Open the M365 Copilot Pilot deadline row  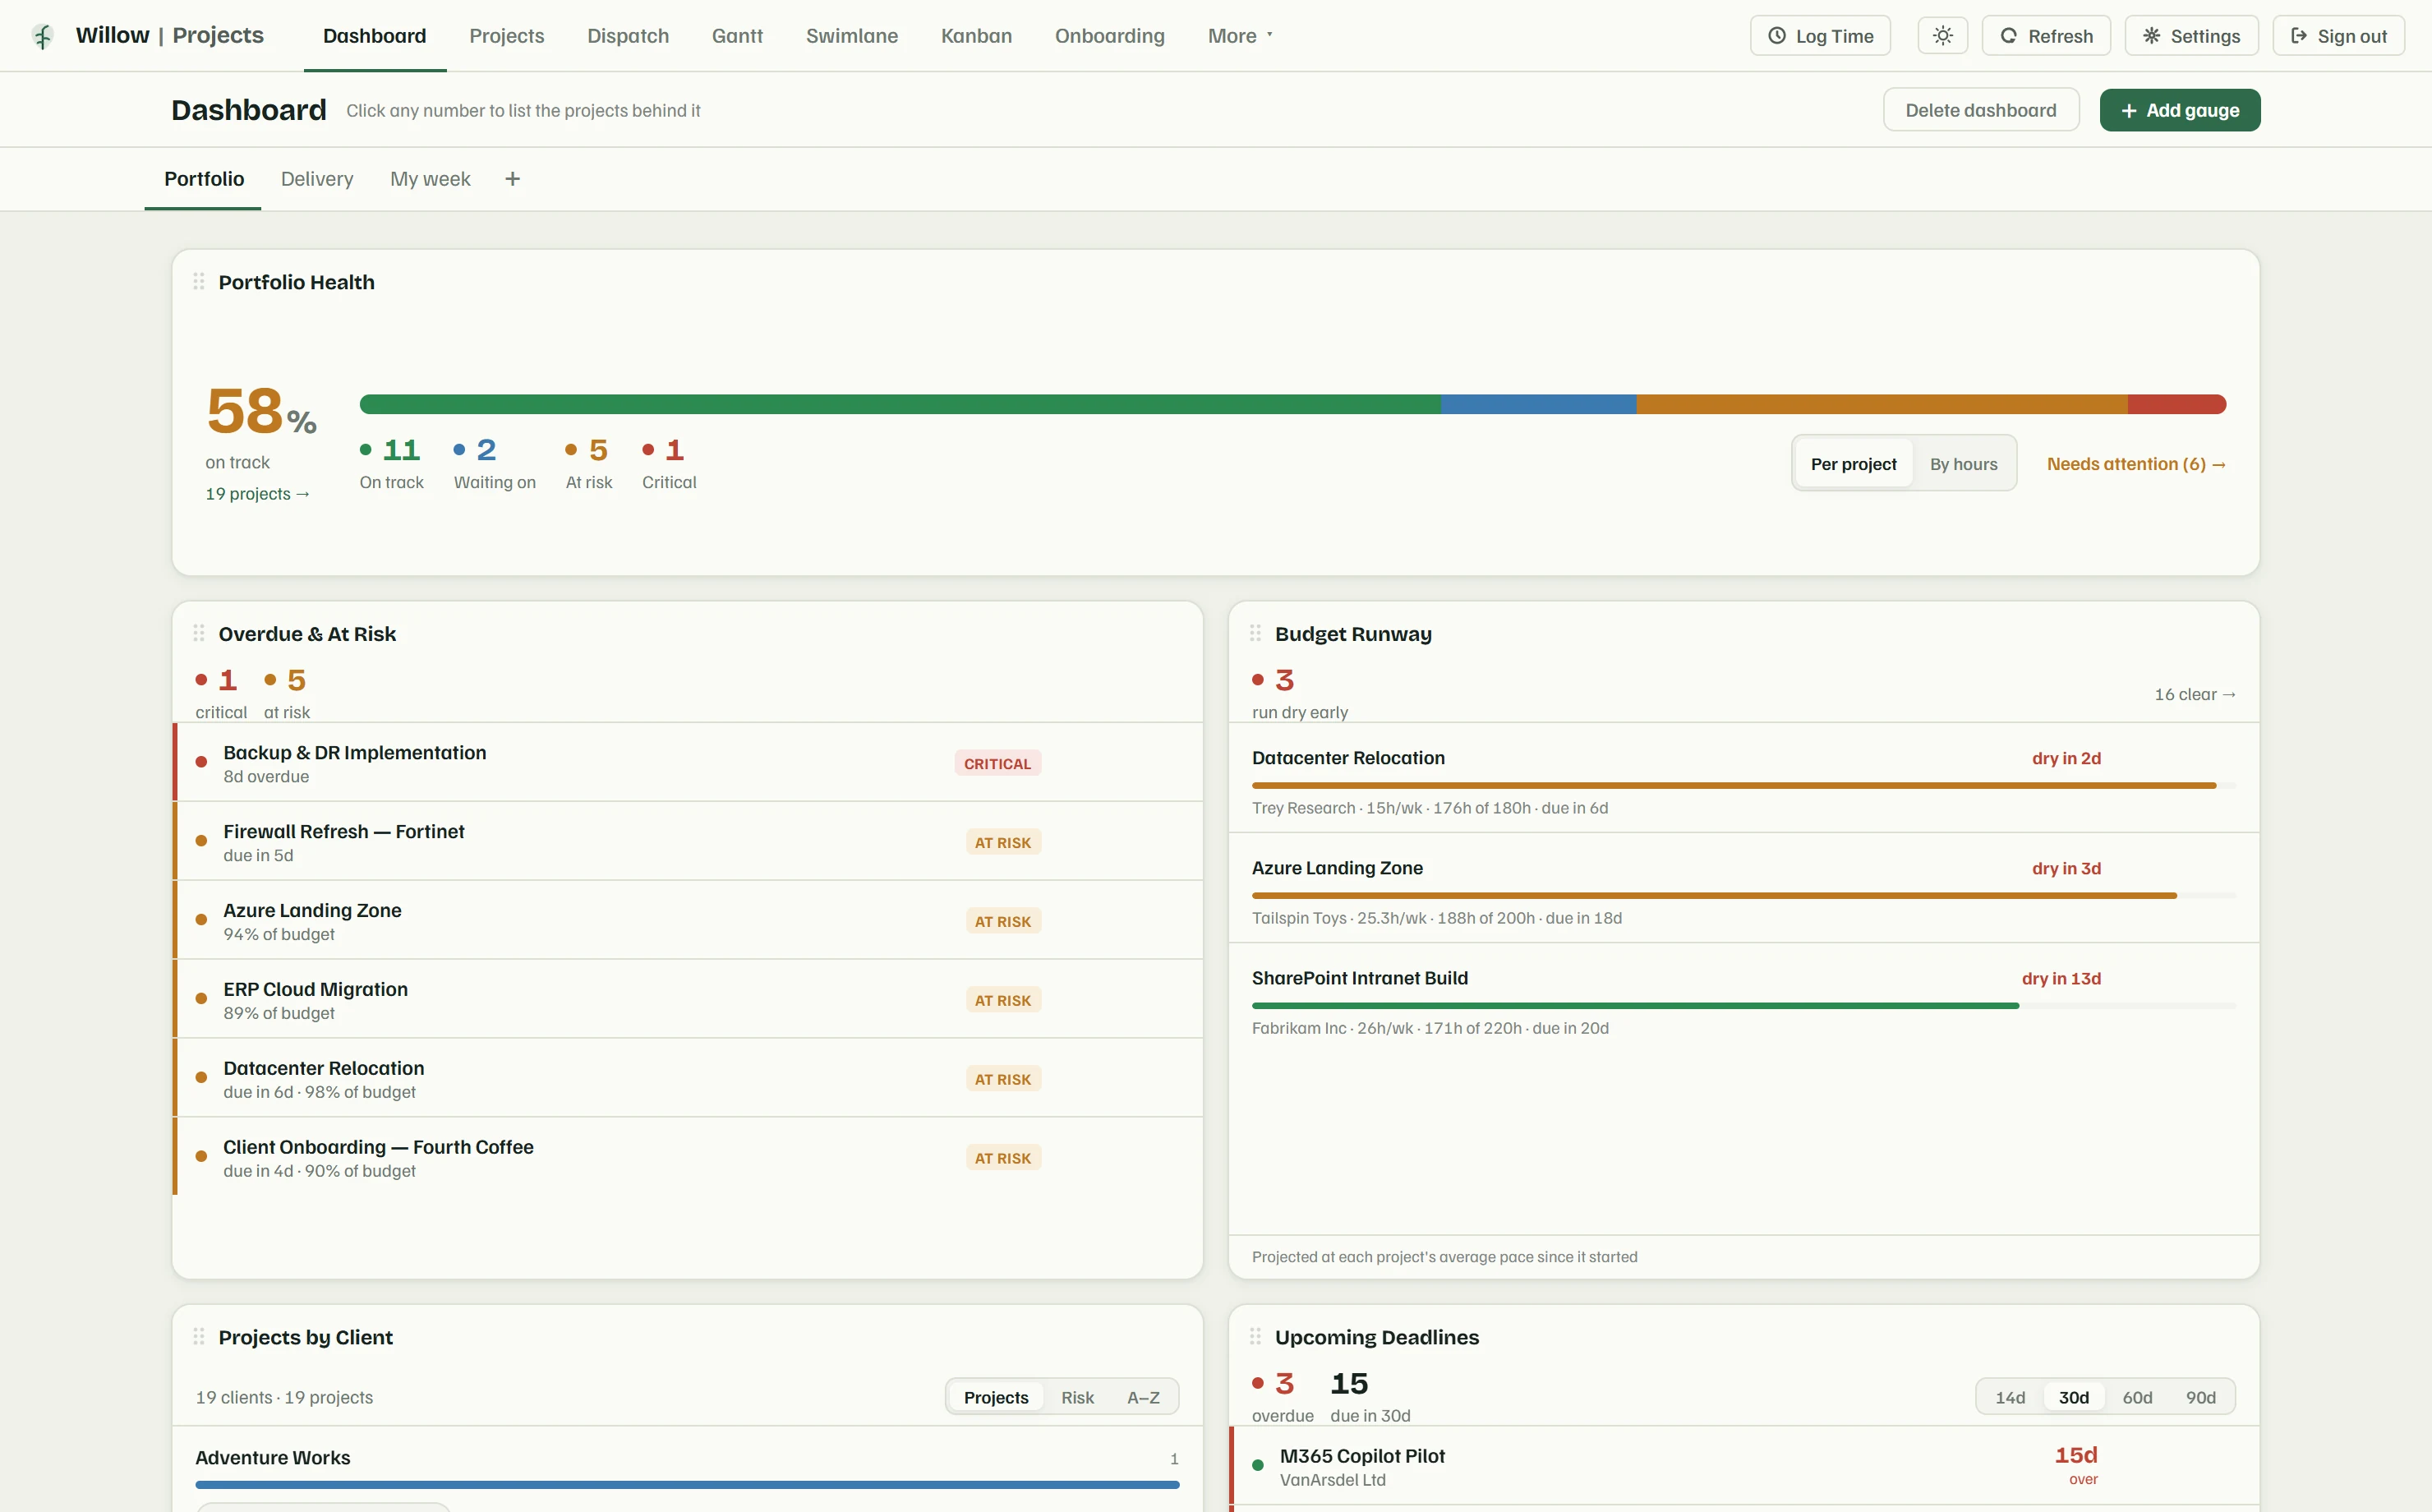tap(1743, 1466)
